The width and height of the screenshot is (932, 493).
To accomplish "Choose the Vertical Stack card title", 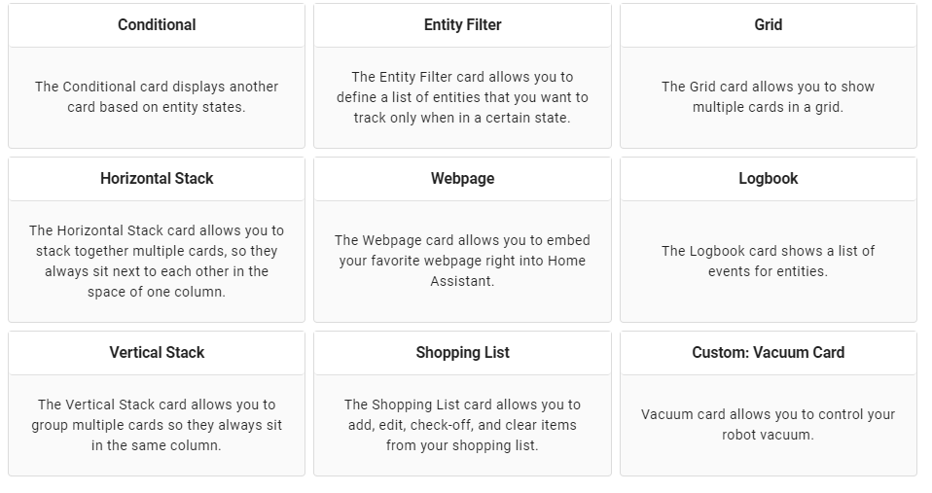I will (157, 353).
